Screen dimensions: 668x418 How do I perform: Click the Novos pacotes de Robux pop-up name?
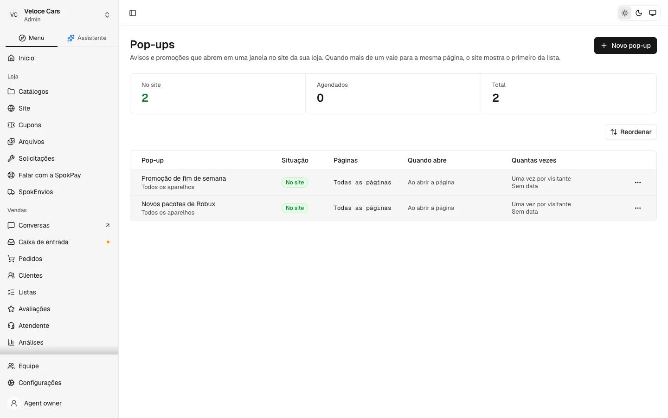click(x=178, y=204)
